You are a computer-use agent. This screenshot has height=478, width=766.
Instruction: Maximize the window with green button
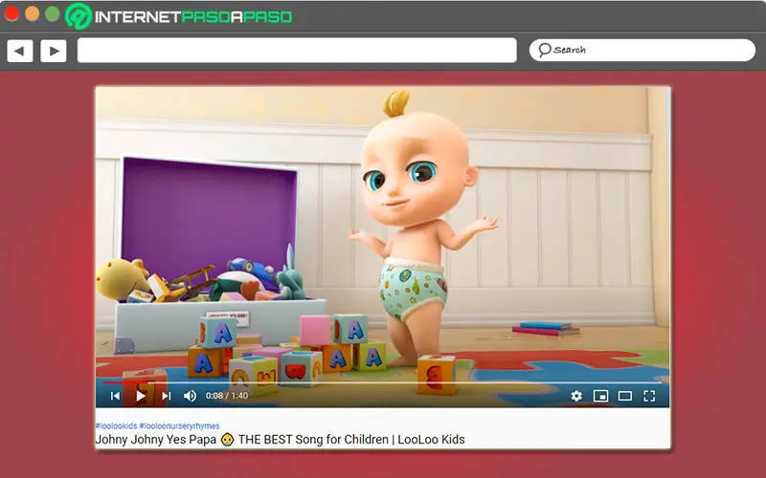point(53,13)
